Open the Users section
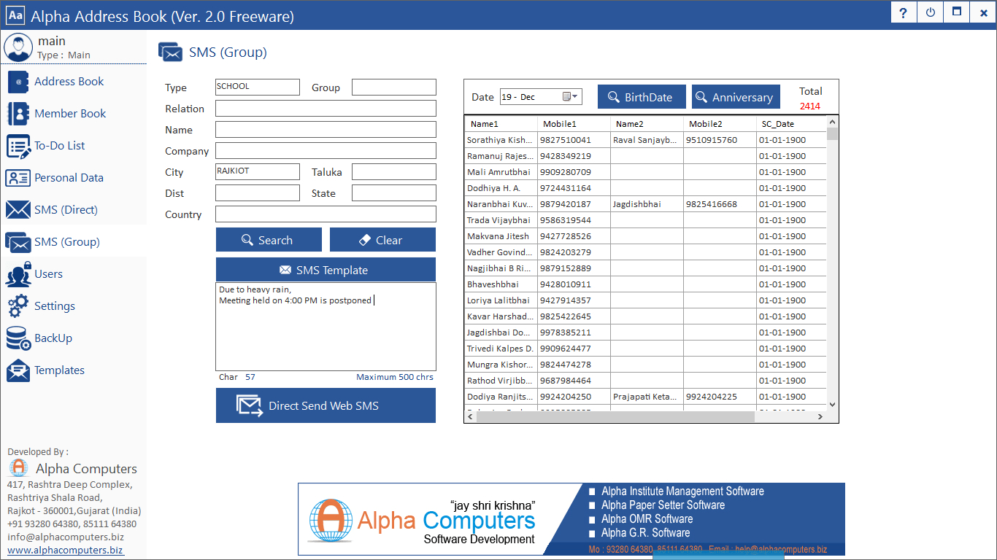Viewport: 997px width, 560px height. [x=49, y=273]
